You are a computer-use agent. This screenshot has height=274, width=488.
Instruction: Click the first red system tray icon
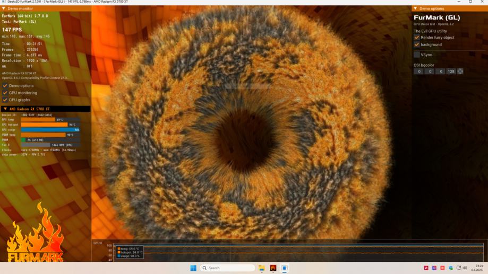pyautogui.click(x=426, y=268)
